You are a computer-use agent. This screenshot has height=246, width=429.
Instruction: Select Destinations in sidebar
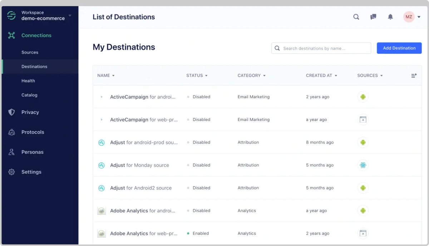(x=34, y=66)
